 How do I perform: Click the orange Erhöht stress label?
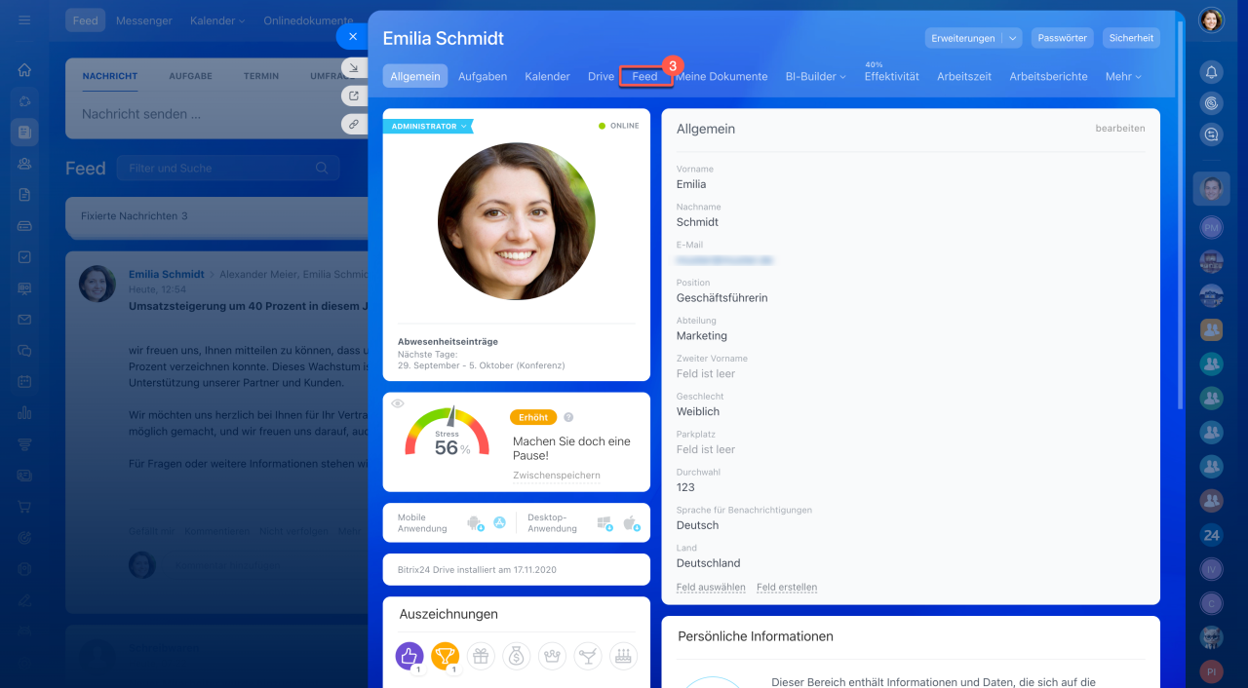coord(533,417)
